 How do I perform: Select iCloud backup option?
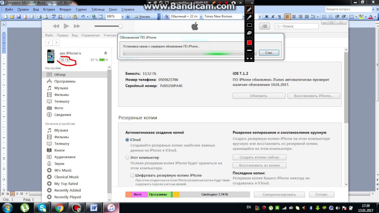coord(127,140)
